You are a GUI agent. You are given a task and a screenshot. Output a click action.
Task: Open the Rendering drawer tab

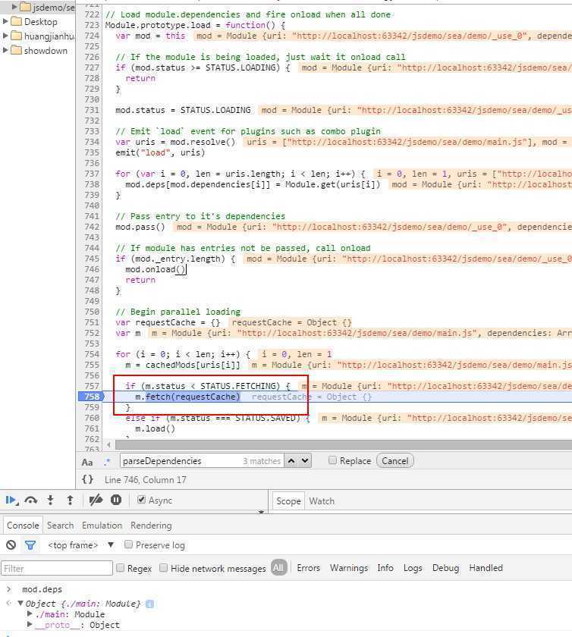(151, 526)
